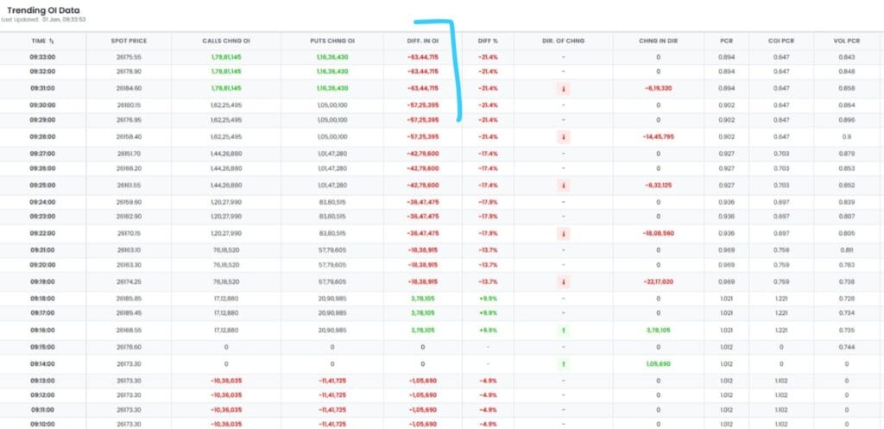
Task: Click green up arrow in 09:16:00 row
Action: coord(563,330)
